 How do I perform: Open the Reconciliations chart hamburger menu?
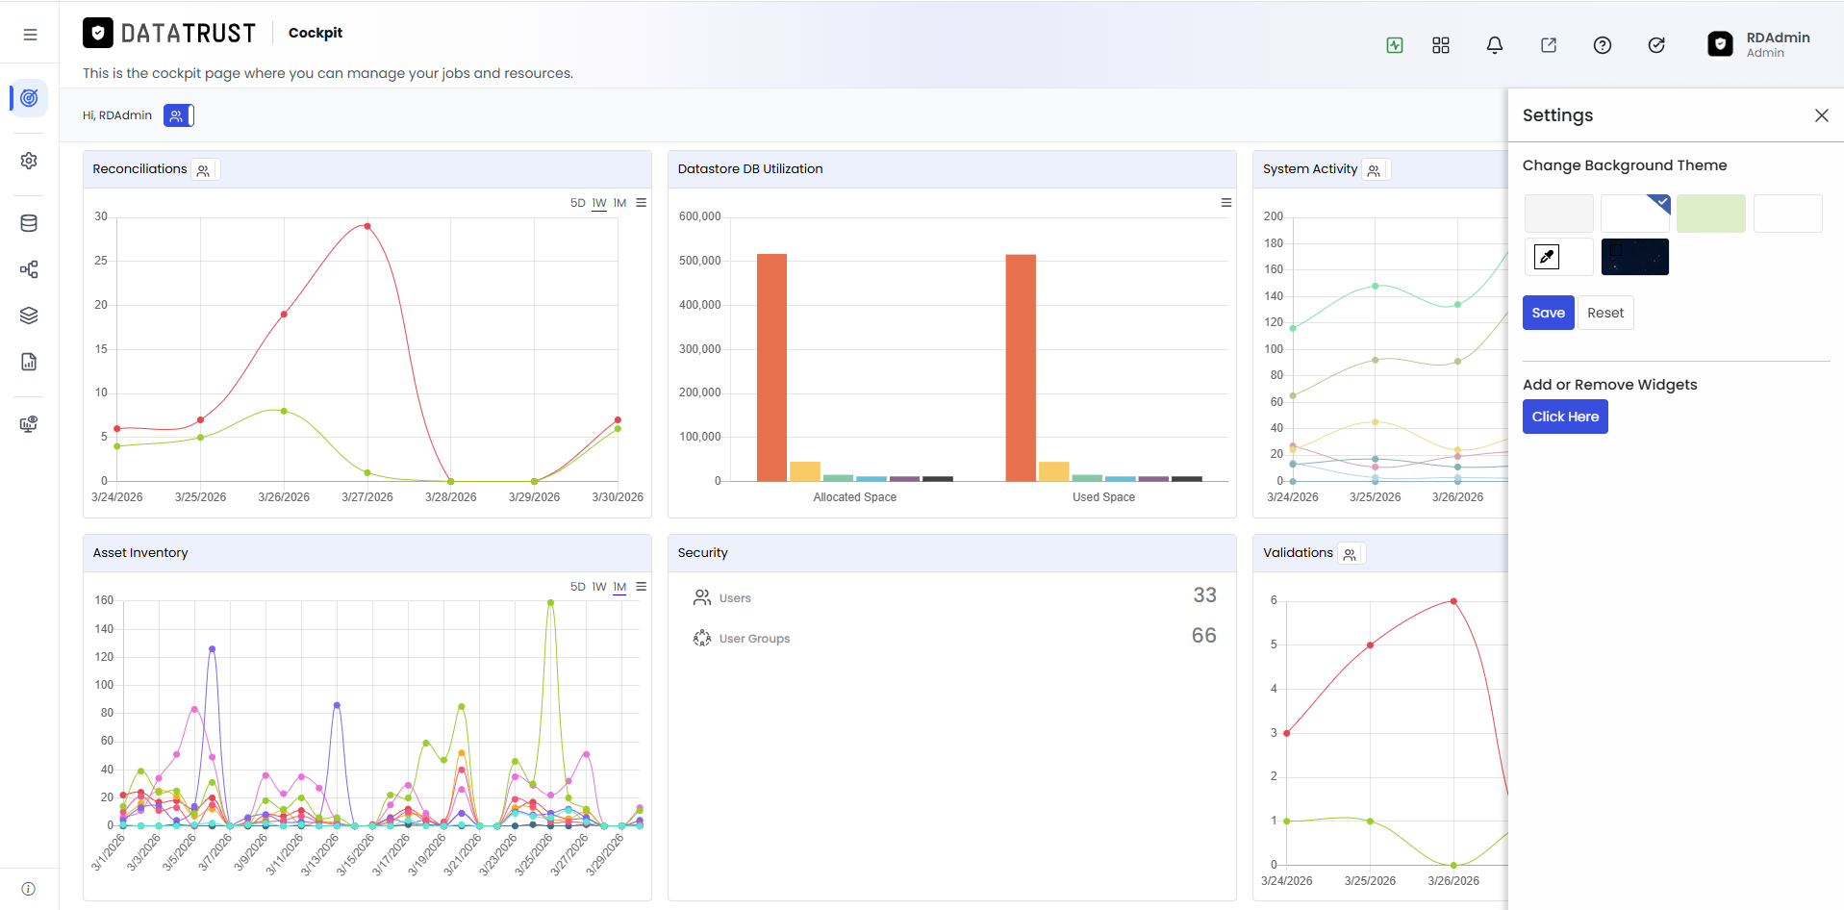click(642, 203)
